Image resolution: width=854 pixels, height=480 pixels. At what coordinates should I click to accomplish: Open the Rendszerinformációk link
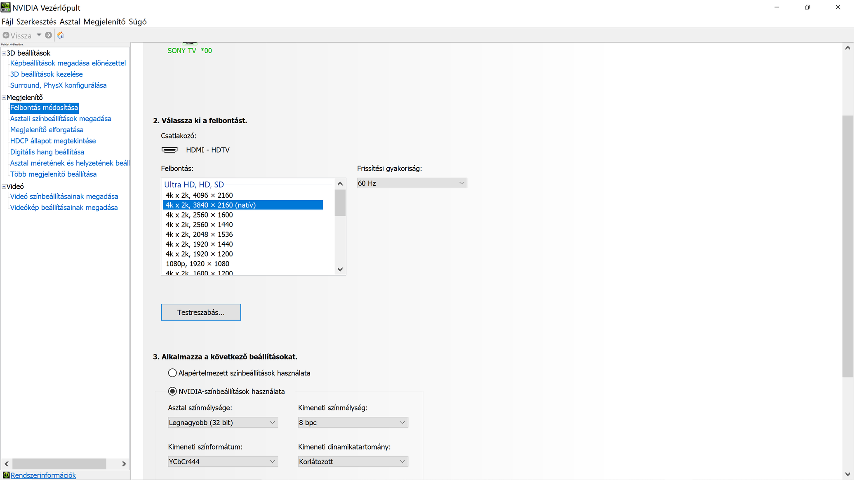(43, 475)
